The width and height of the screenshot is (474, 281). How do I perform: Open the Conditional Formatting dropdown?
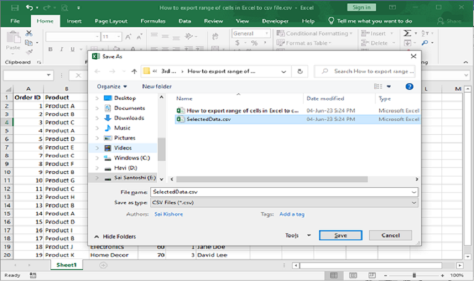(x=315, y=34)
